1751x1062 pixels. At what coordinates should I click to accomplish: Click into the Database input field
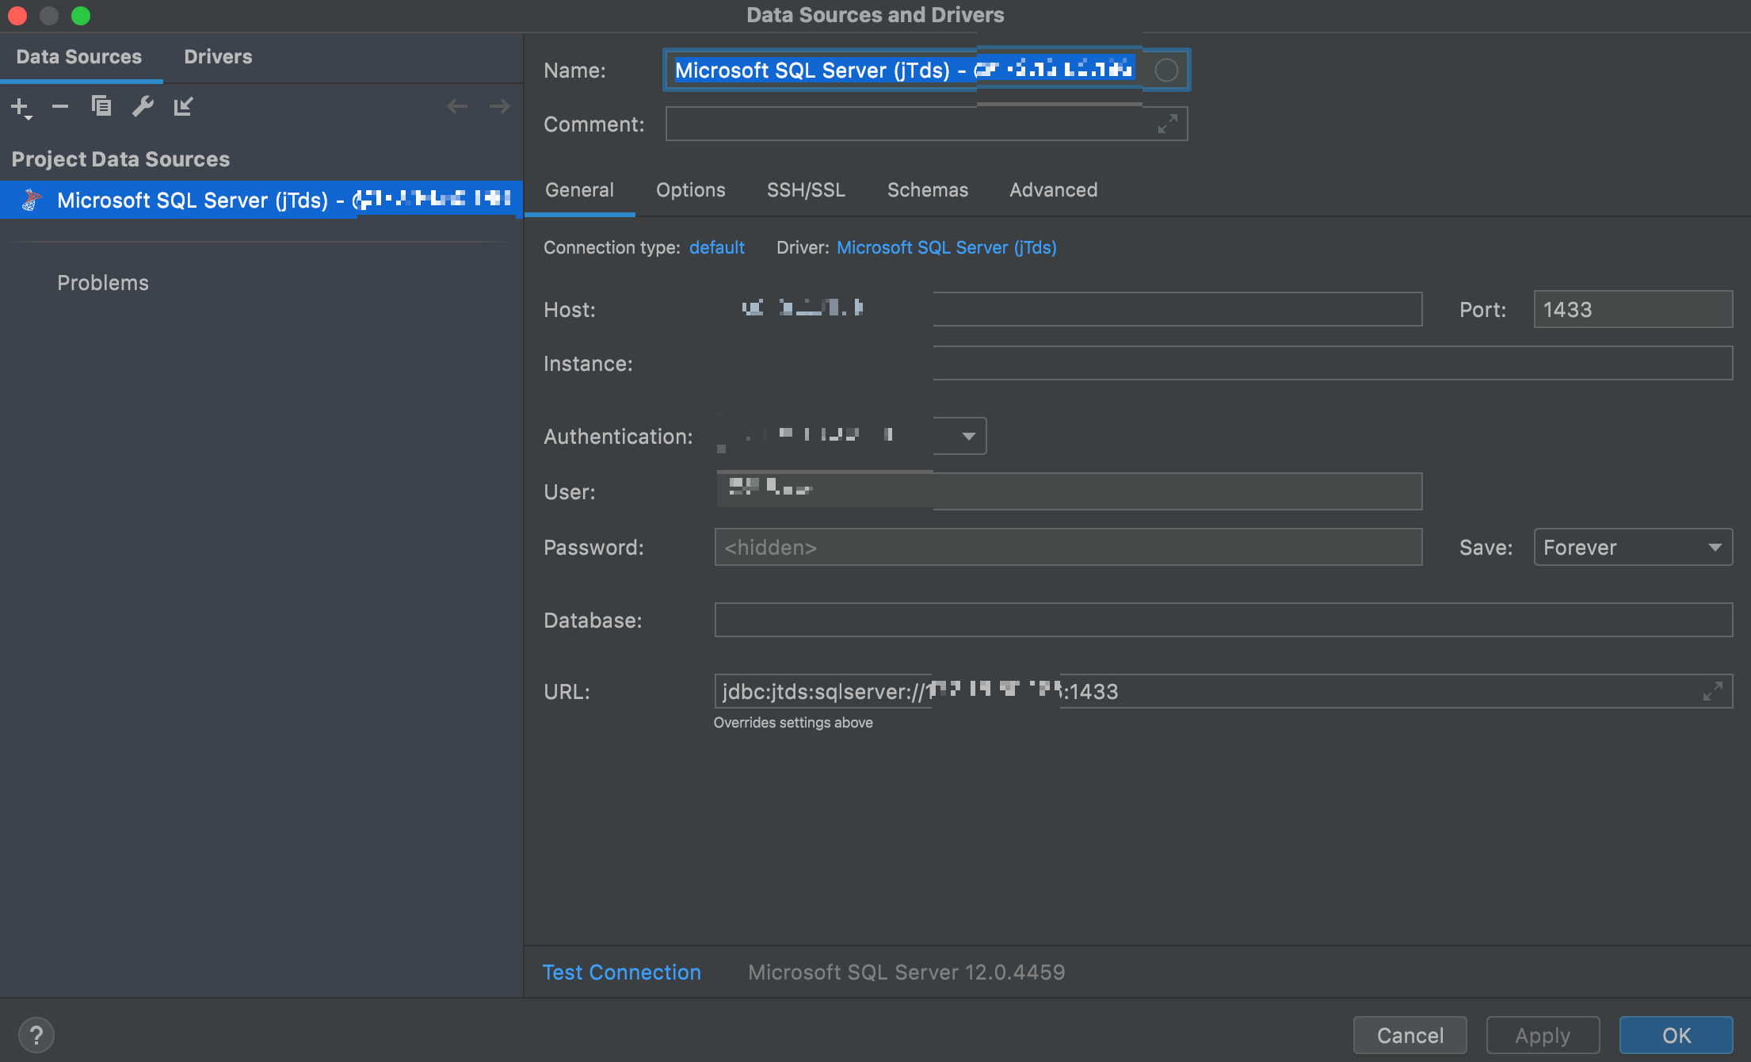tap(1223, 620)
